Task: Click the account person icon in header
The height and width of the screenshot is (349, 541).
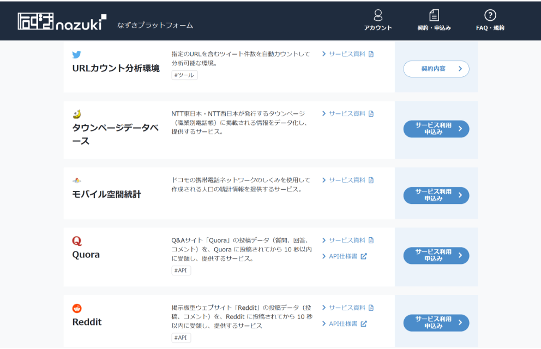Action: (379, 14)
